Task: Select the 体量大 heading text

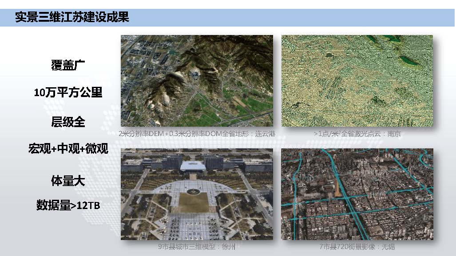Action: [68, 181]
